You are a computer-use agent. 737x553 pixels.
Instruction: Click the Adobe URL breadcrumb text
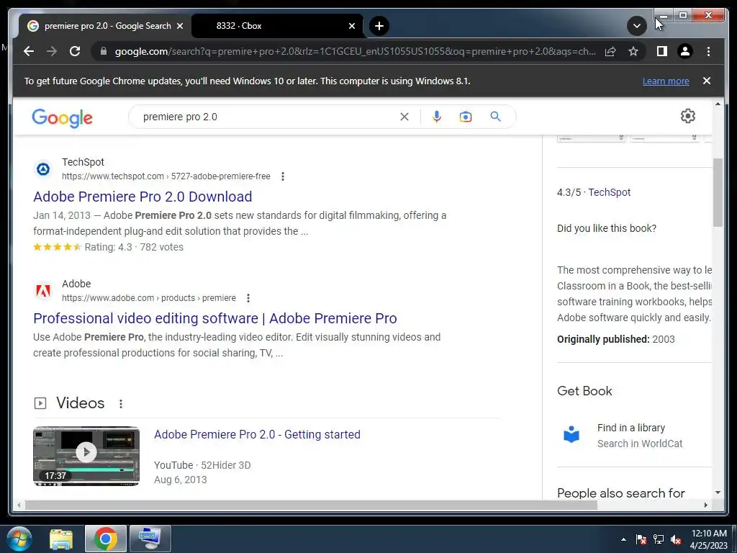[x=149, y=298]
